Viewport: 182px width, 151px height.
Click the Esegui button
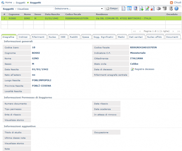112,9
